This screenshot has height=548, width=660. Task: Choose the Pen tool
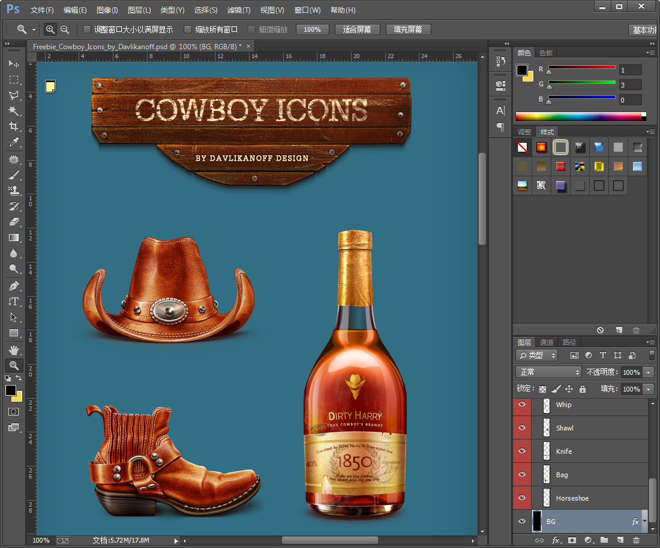13,286
